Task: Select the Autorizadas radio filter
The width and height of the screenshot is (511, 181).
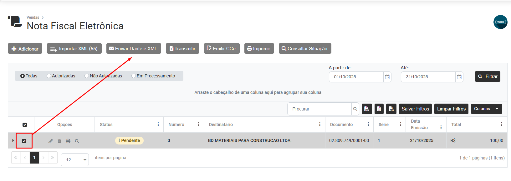Action: [49, 76]
